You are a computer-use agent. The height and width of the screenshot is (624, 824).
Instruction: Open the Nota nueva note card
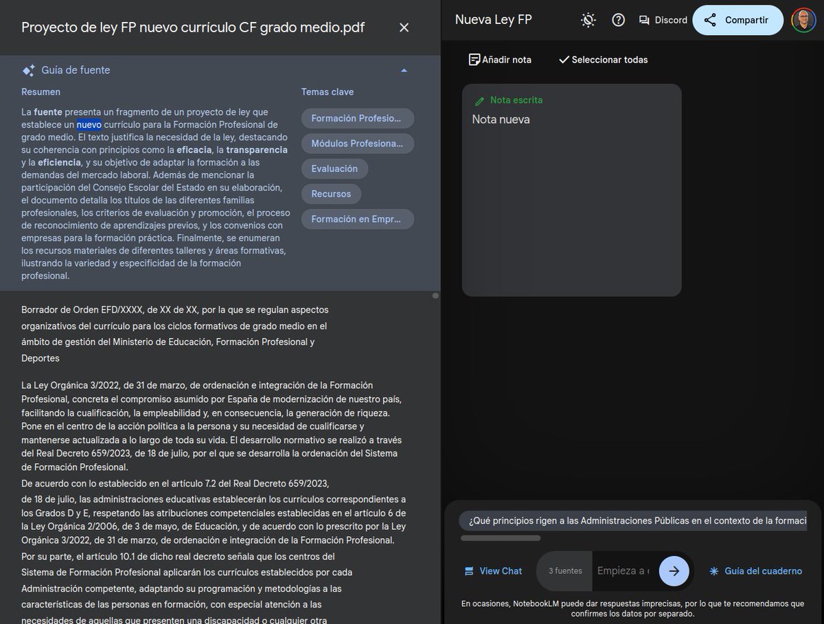[x=571, y=190]
